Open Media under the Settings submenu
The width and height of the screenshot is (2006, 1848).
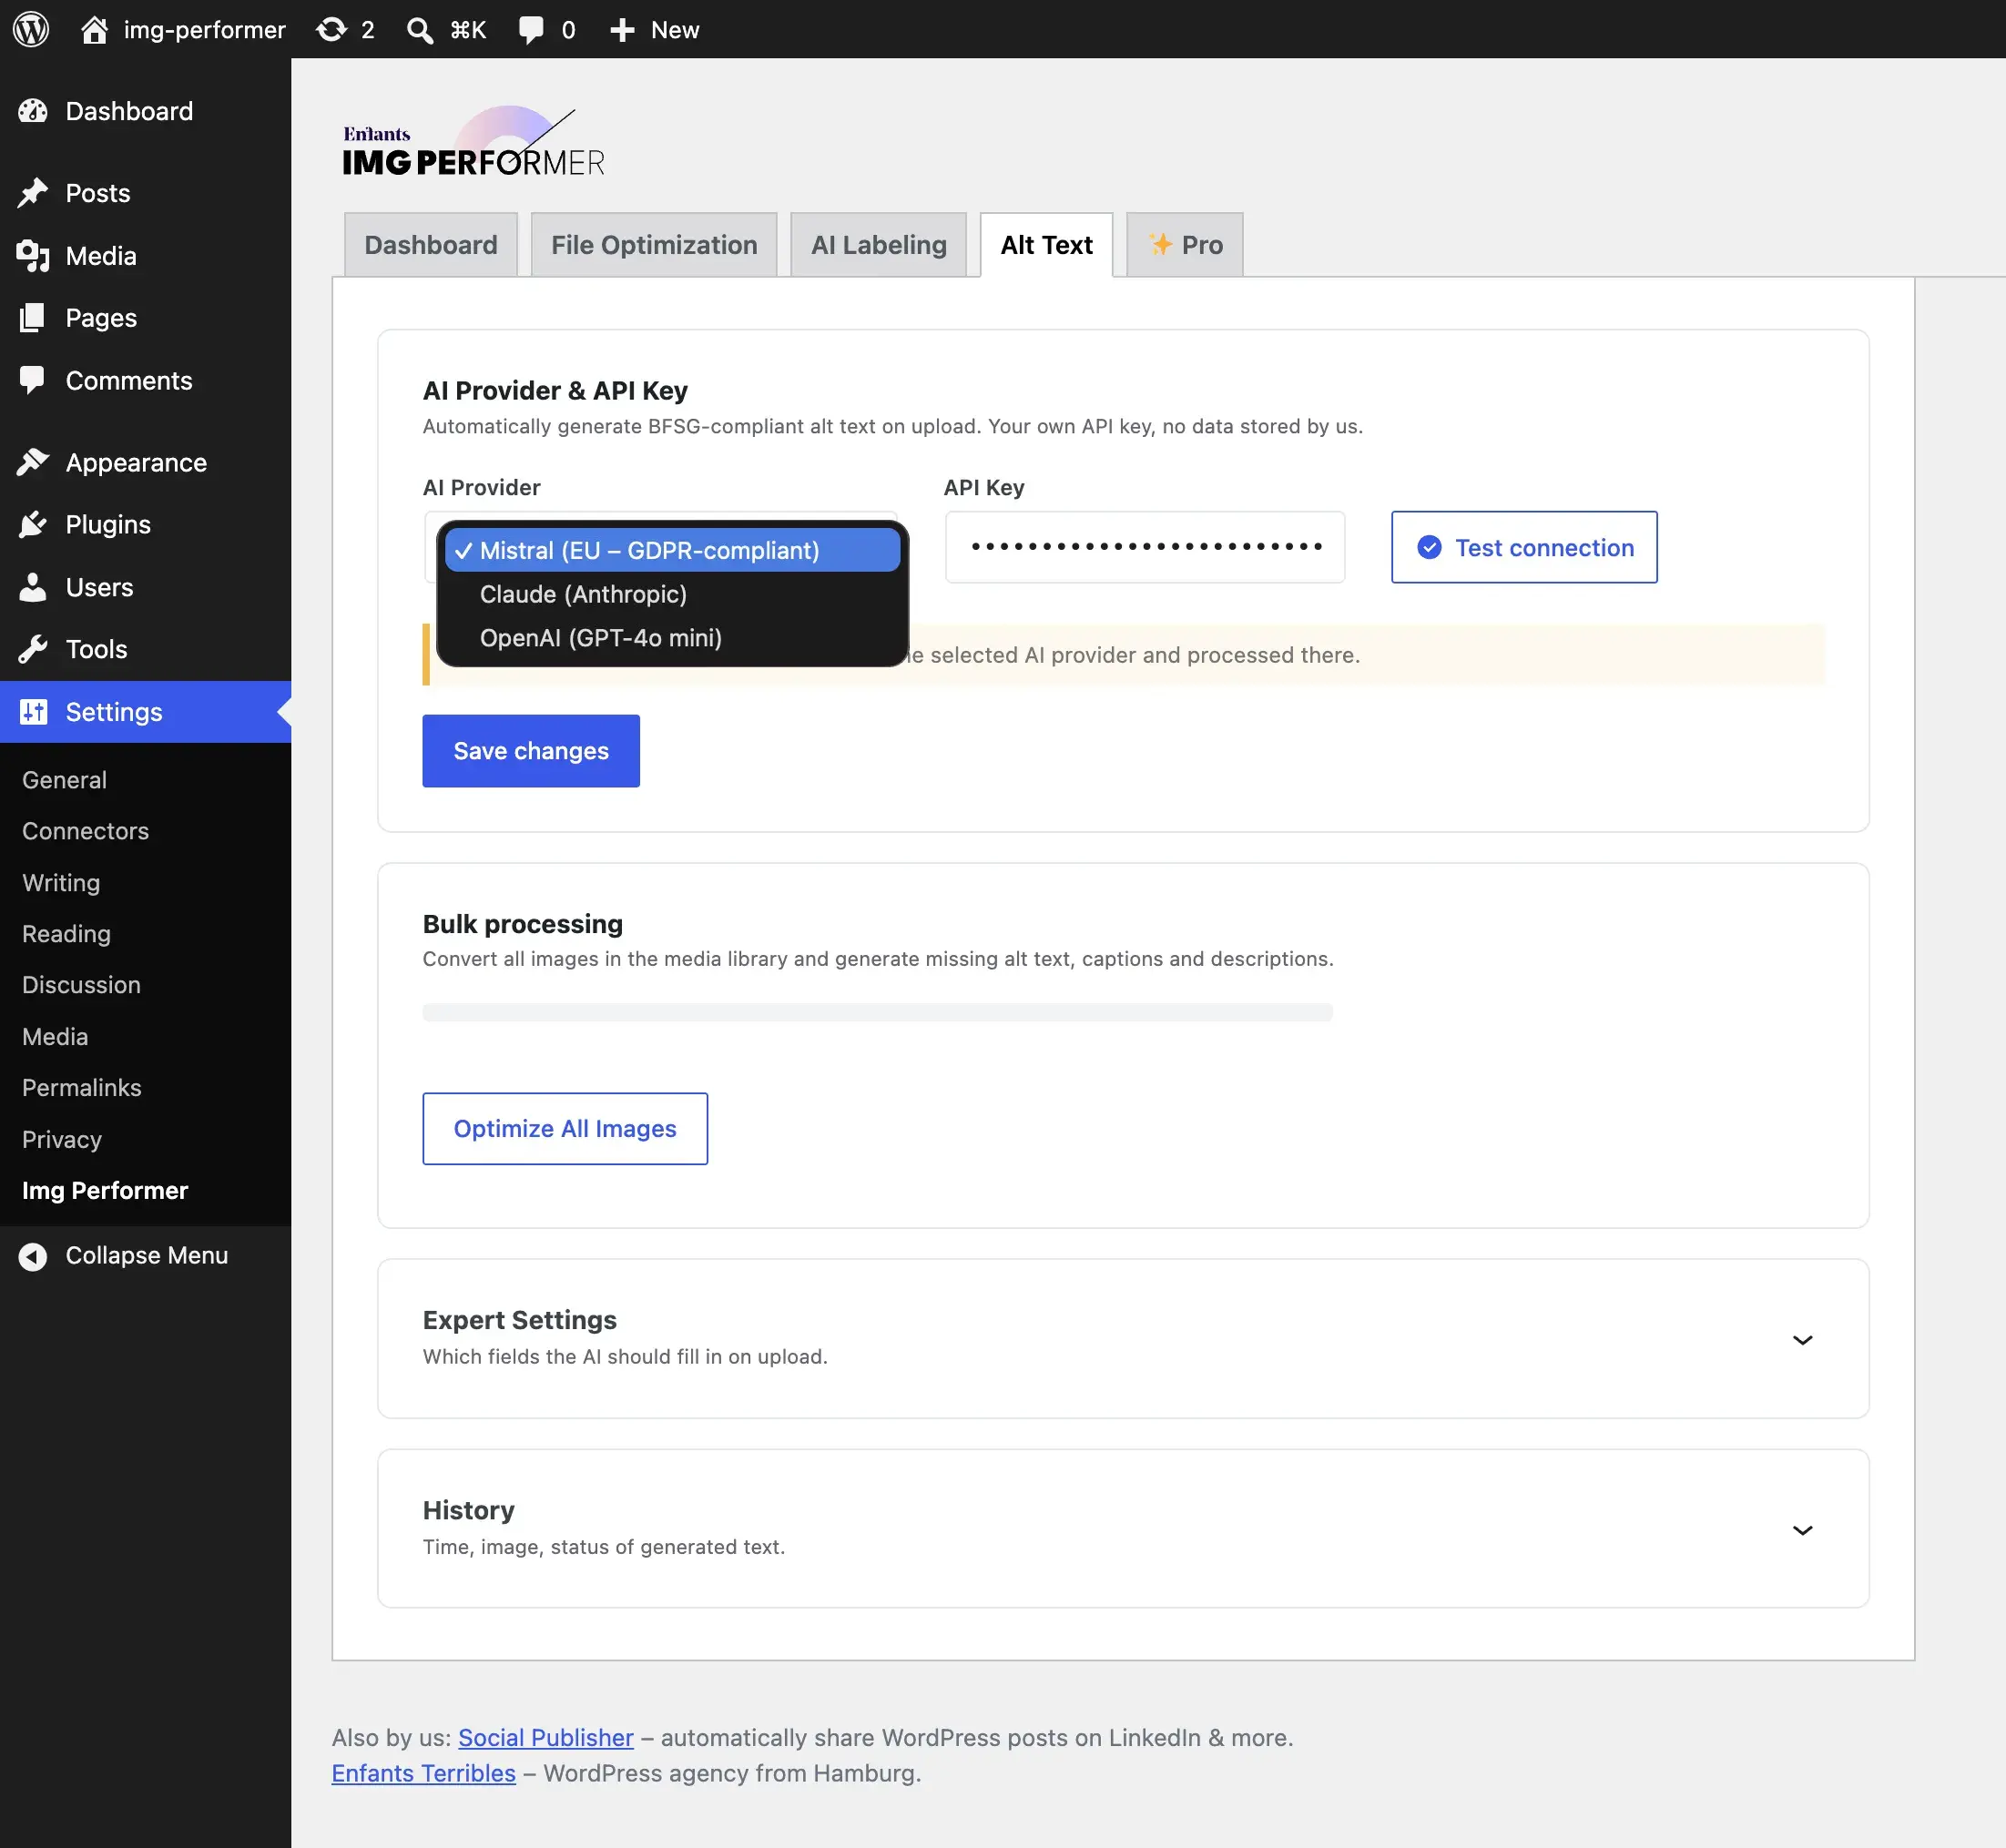55,1037
